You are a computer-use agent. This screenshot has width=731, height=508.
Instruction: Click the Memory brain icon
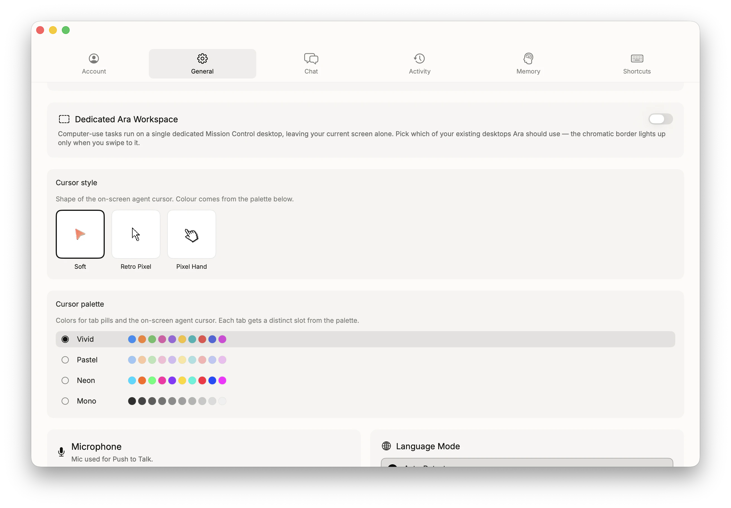[528, 58]
